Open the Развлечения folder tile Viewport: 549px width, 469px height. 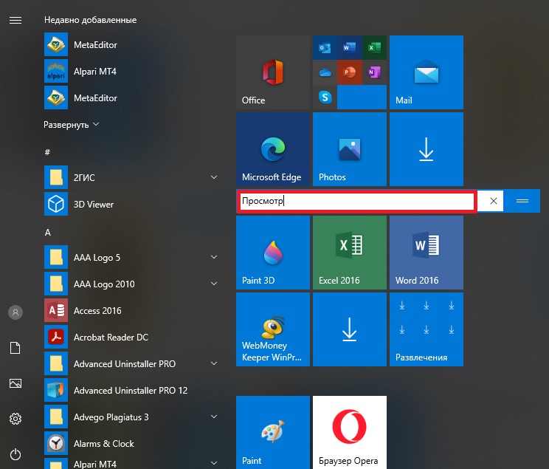pos(427,329)
